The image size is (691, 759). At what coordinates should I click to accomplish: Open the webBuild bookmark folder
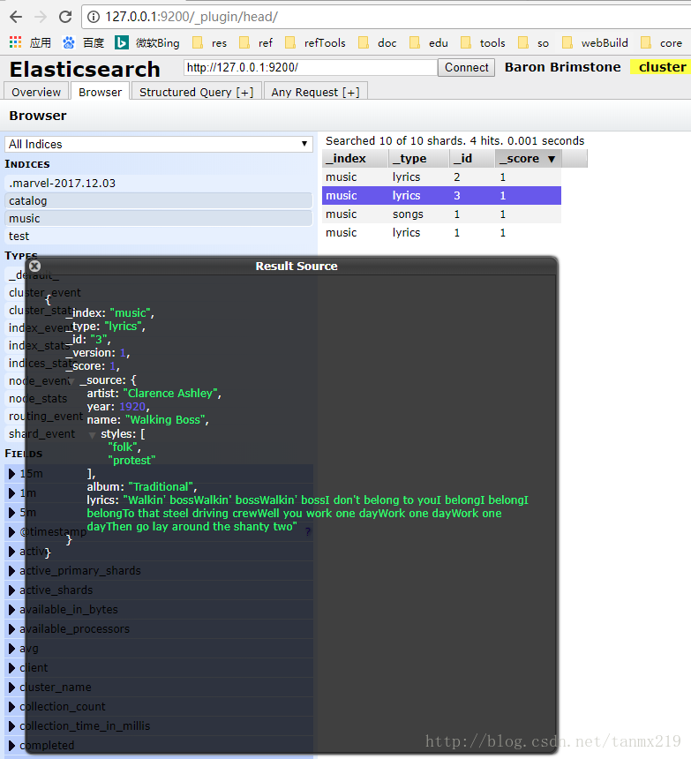[595, 42]
